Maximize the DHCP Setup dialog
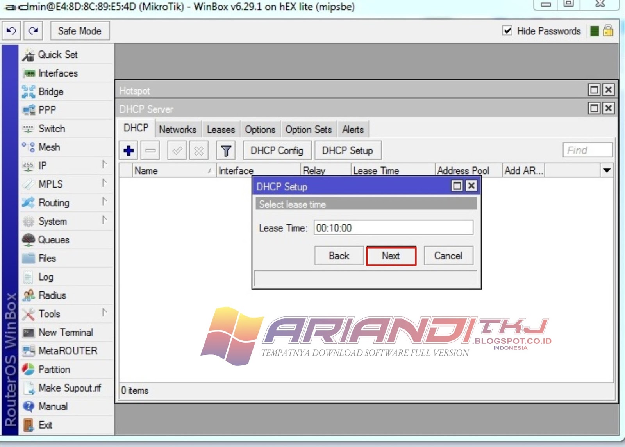The width and height of the screenshot is (625, 447). pyautogui.click(x=457, y=186)
